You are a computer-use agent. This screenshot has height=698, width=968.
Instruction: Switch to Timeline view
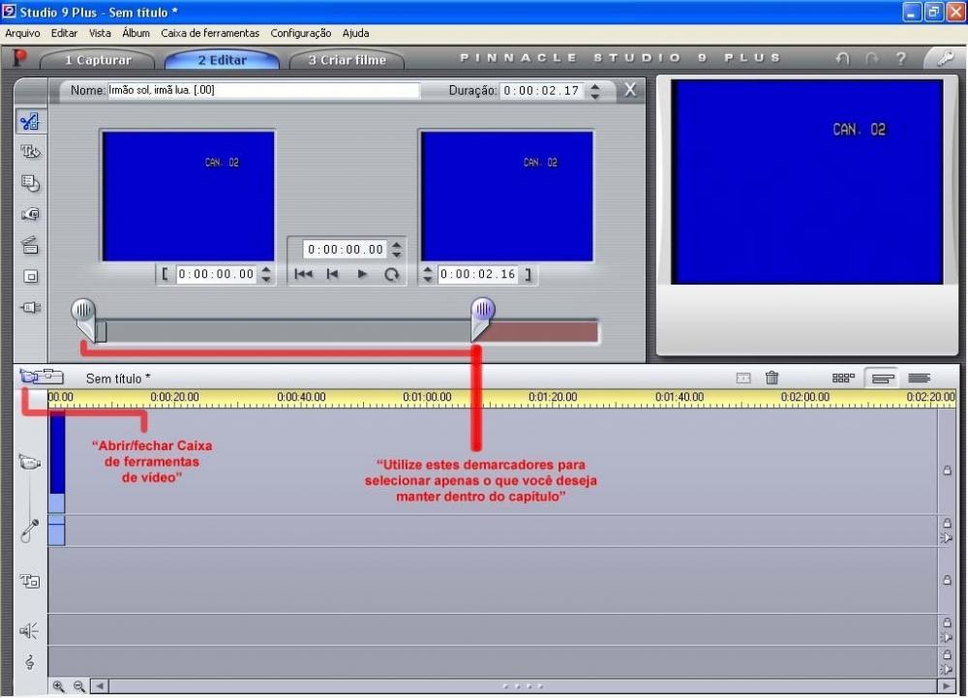point(883,378)
